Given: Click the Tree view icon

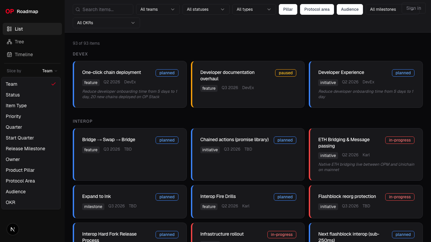Looking at the screenshot, I should pyautogui.click(x=9, y=42).
